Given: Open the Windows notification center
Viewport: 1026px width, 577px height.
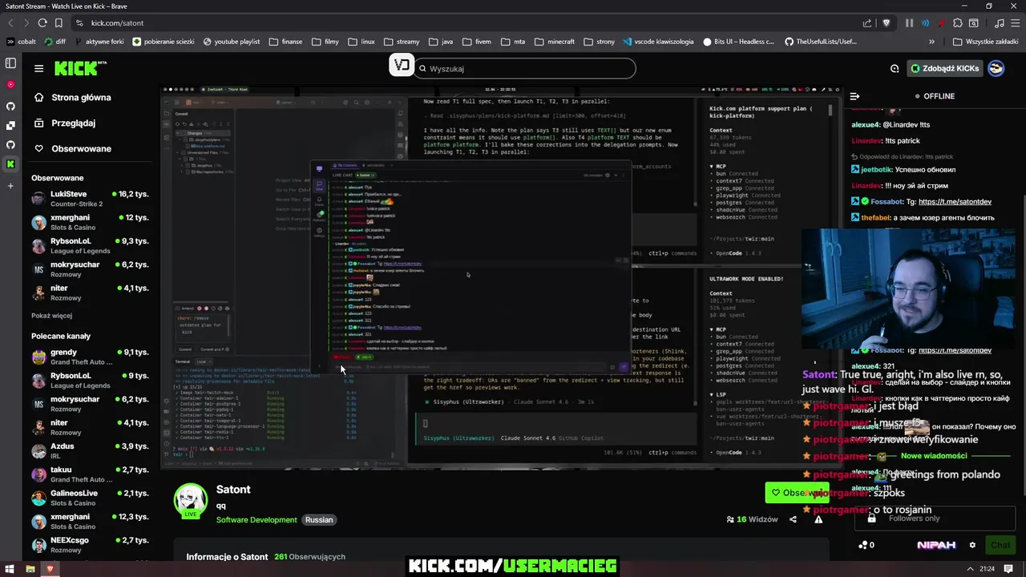Looking at the screenshot, I should (x=1008, y=569).
